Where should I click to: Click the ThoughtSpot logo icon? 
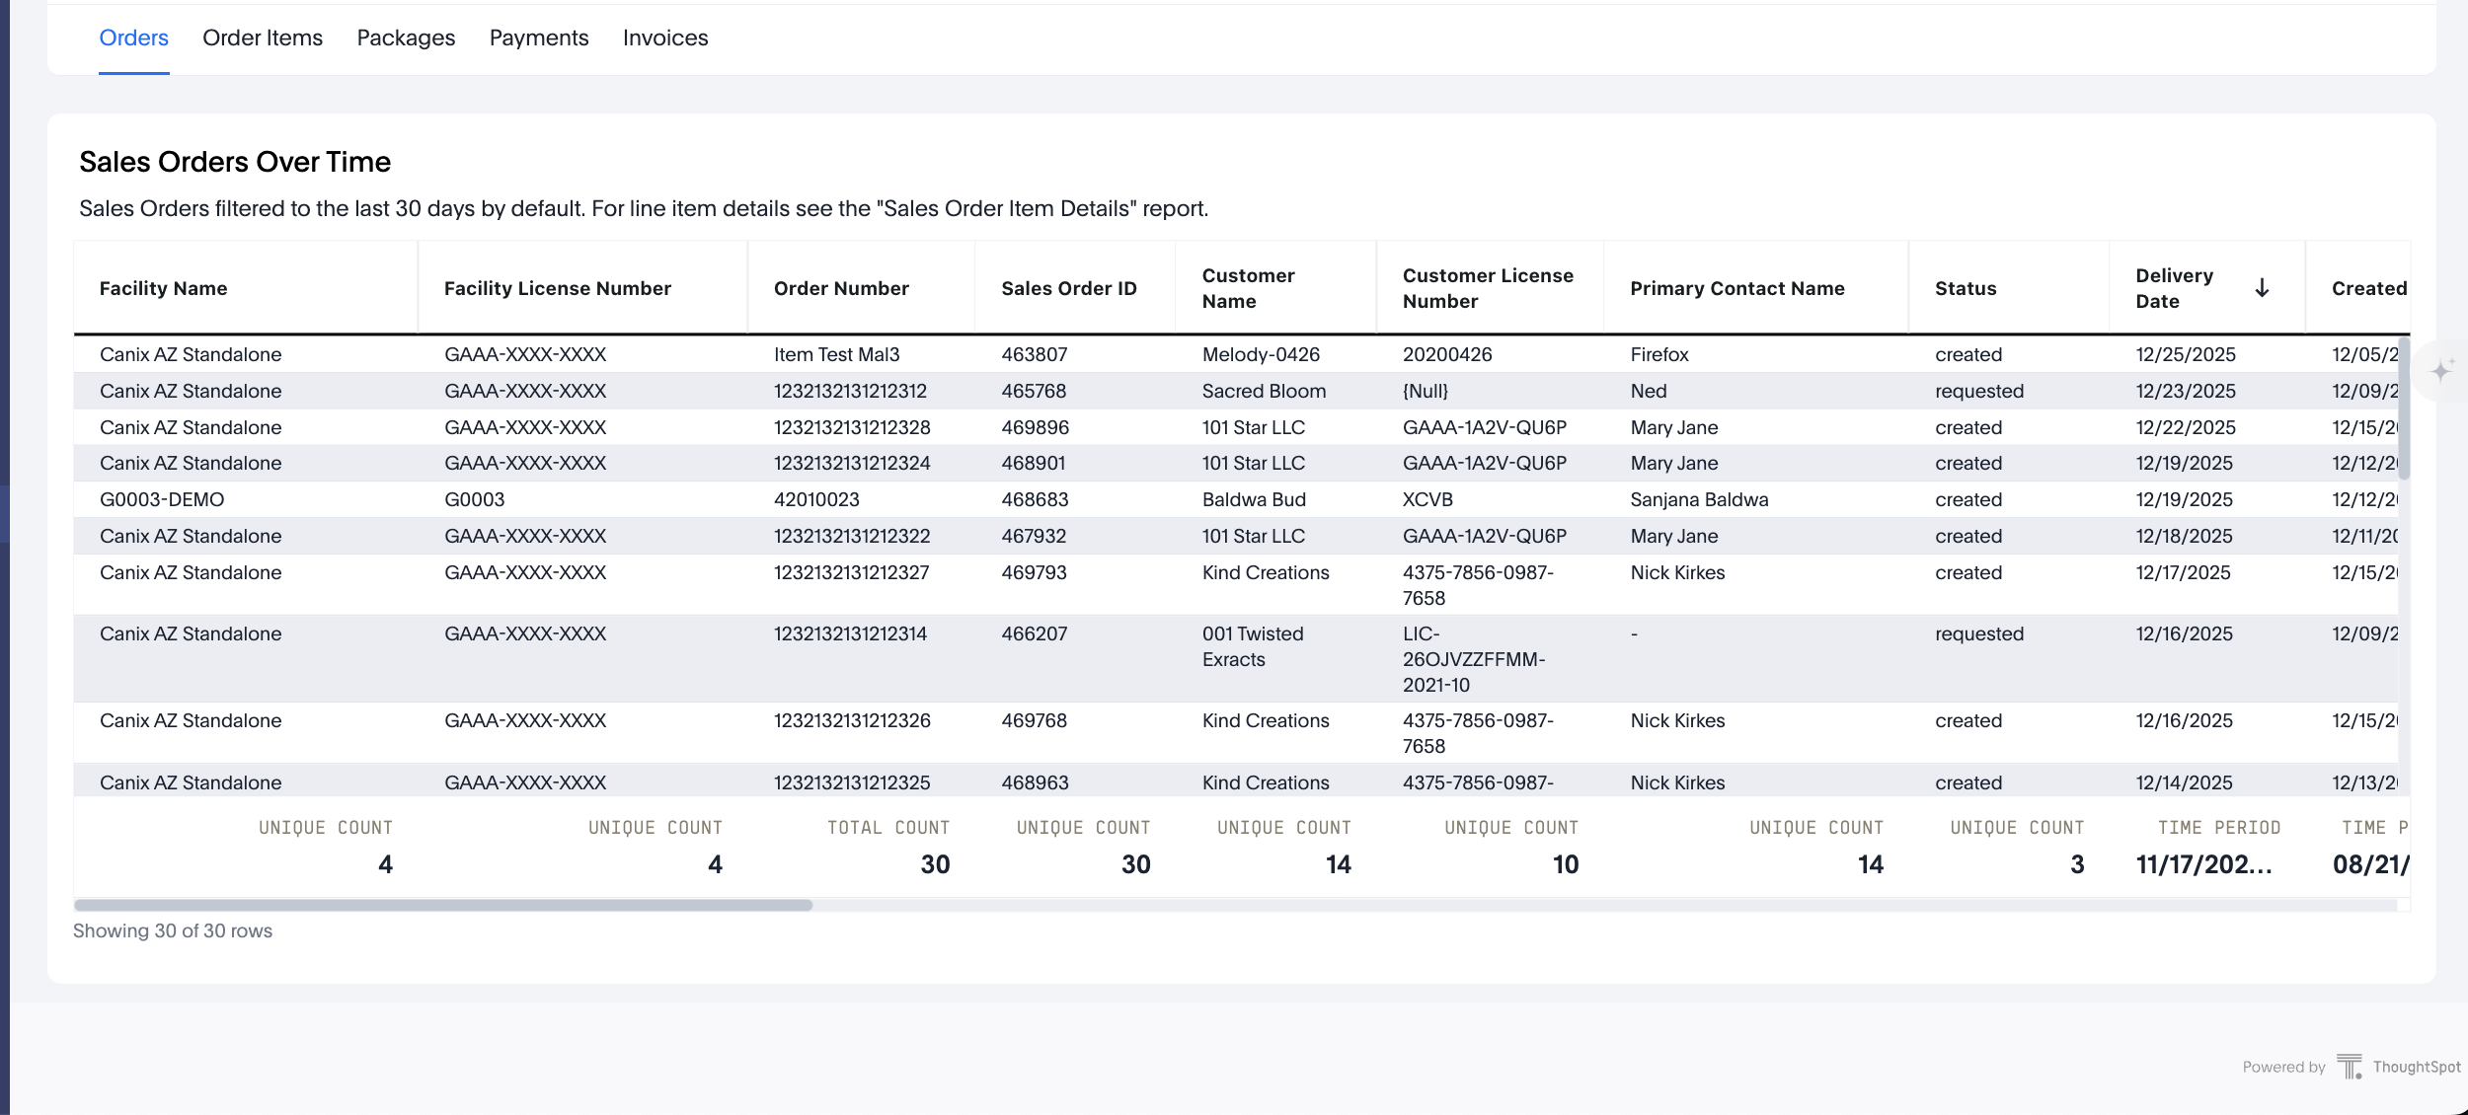pyautogui.click(x=2350, y=1067)
